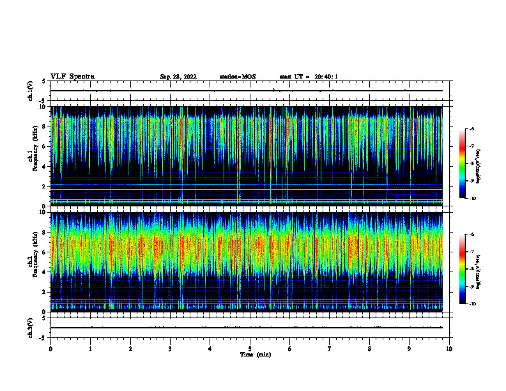Click the ch.2 colorbar "log(PSD)" label
Image resolution: width=506 pixels, height=391 pixels.
(479, 272)
